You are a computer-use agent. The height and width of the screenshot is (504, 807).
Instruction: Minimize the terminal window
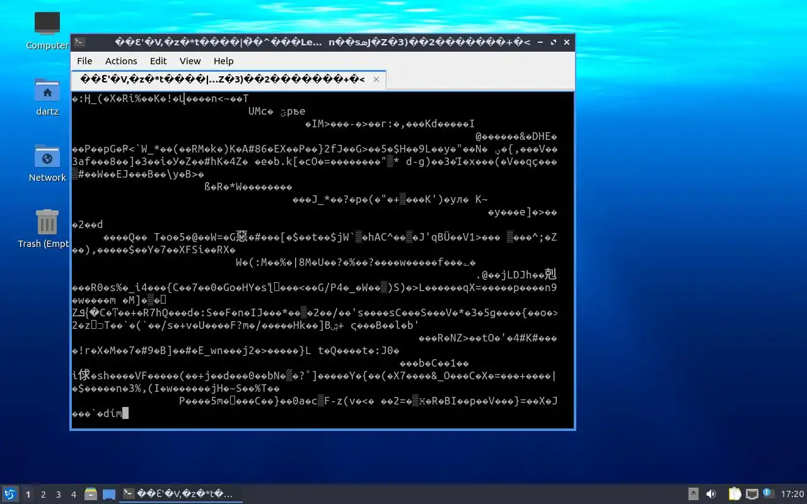[x=540, y=42]
